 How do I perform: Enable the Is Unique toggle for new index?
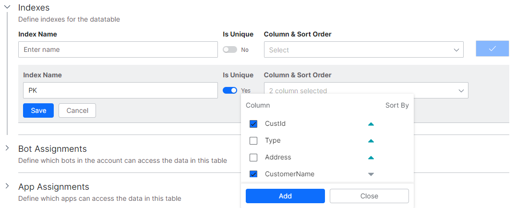pyautogui.click(x=230, y=49)
